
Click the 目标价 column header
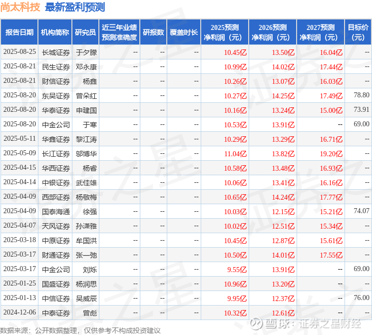[358, 32]
